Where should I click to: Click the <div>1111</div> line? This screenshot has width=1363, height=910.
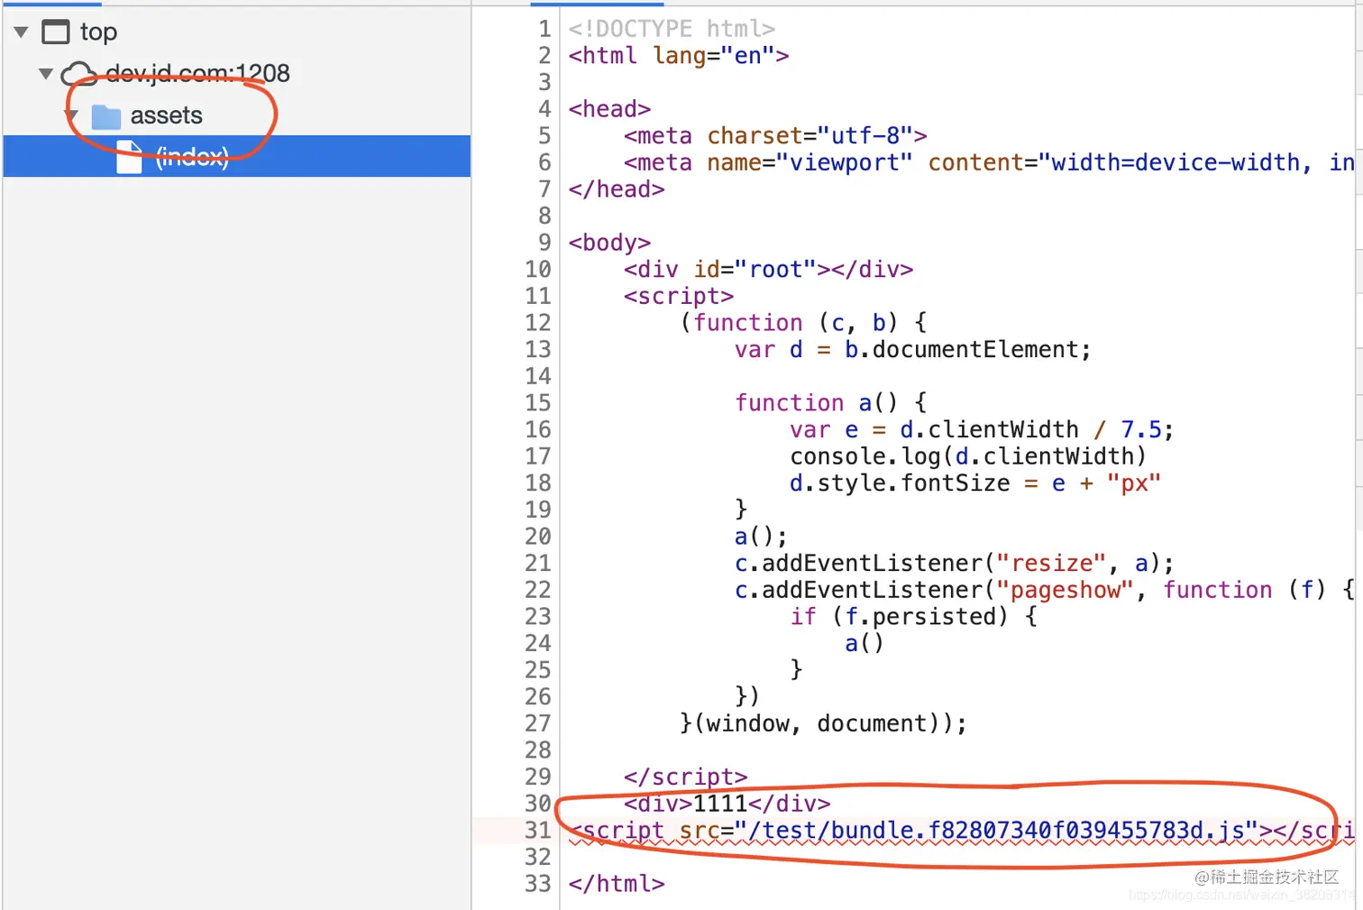727,804
